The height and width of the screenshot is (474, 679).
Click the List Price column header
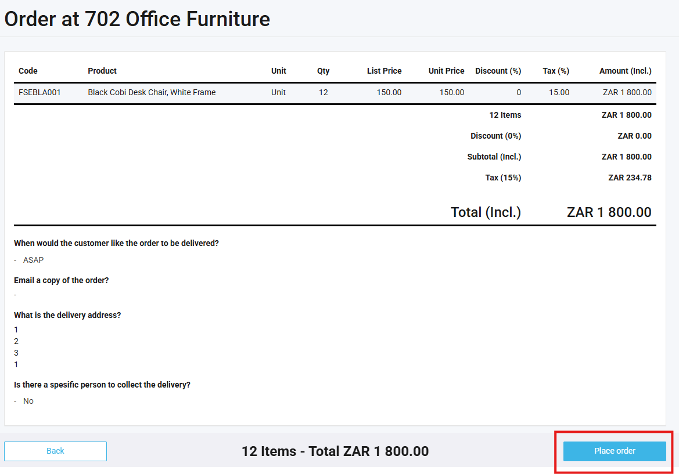pyautogui.click(x=384, y=71)
